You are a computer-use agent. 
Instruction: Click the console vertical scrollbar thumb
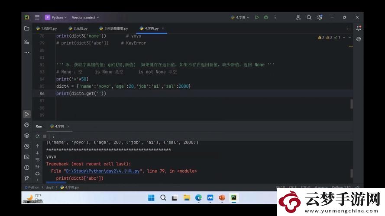point(351,173)
